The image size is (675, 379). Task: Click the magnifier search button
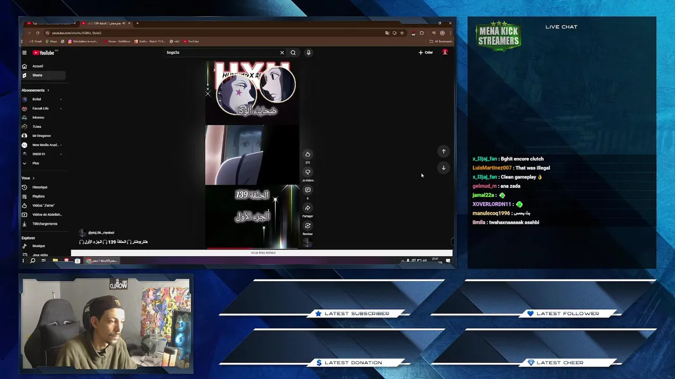pos(293,53)
